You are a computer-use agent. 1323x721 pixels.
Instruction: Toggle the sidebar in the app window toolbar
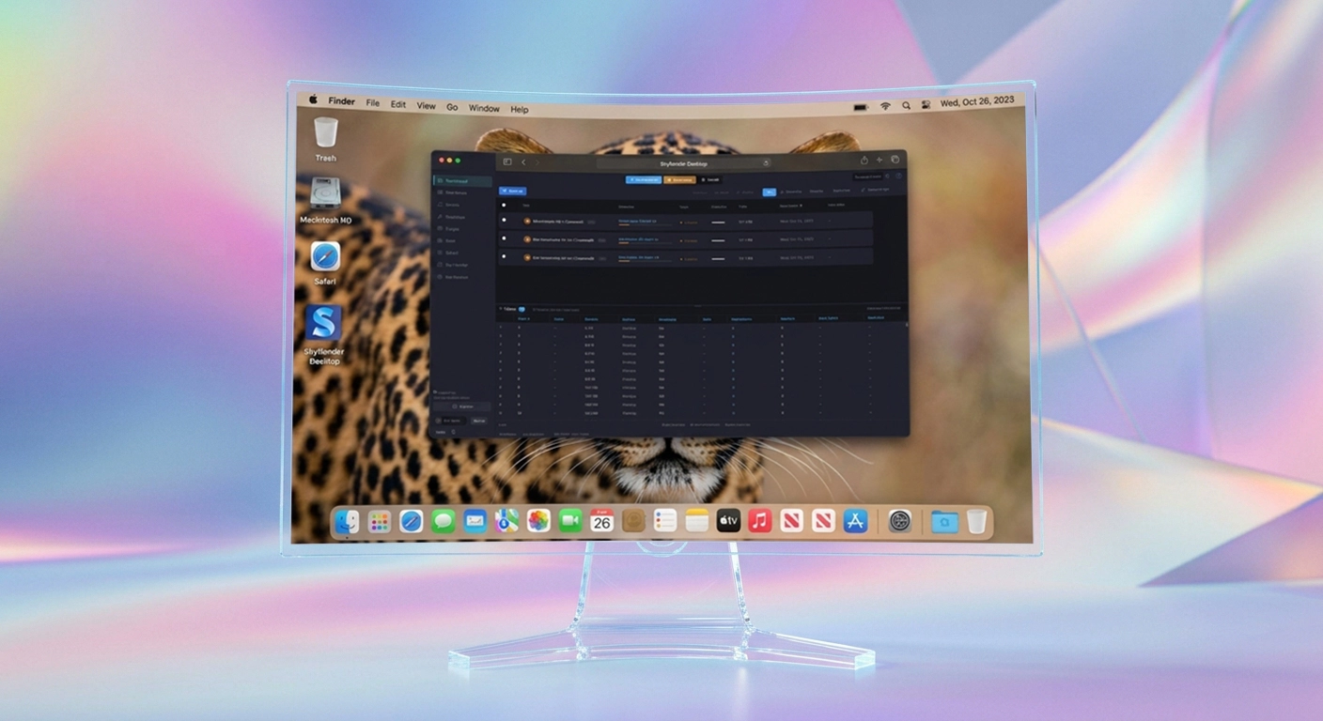(507, 161)
